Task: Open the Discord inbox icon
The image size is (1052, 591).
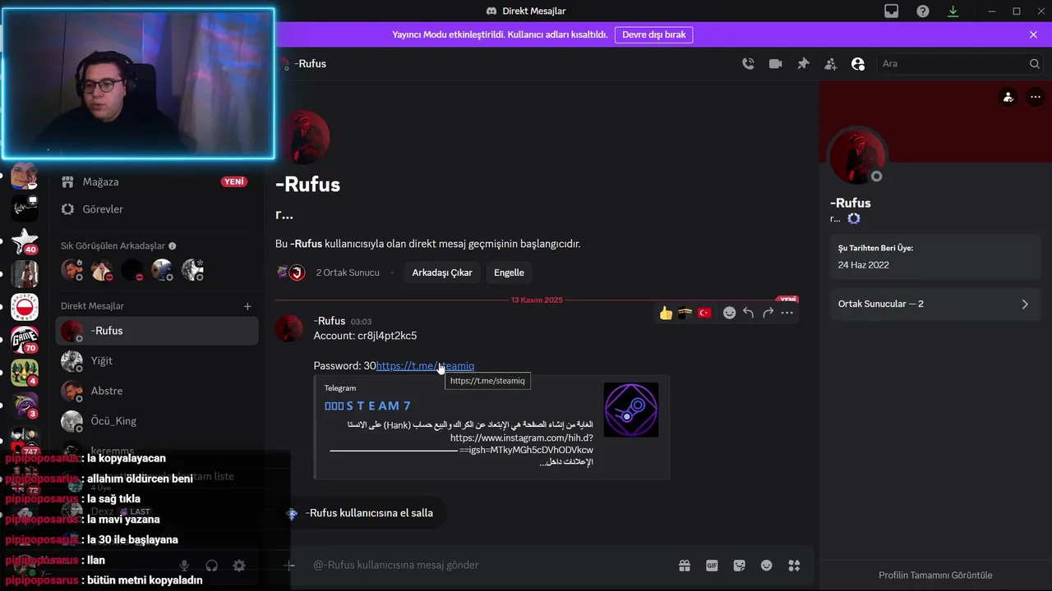Action: pyautogui.click(x=892, y=11)
